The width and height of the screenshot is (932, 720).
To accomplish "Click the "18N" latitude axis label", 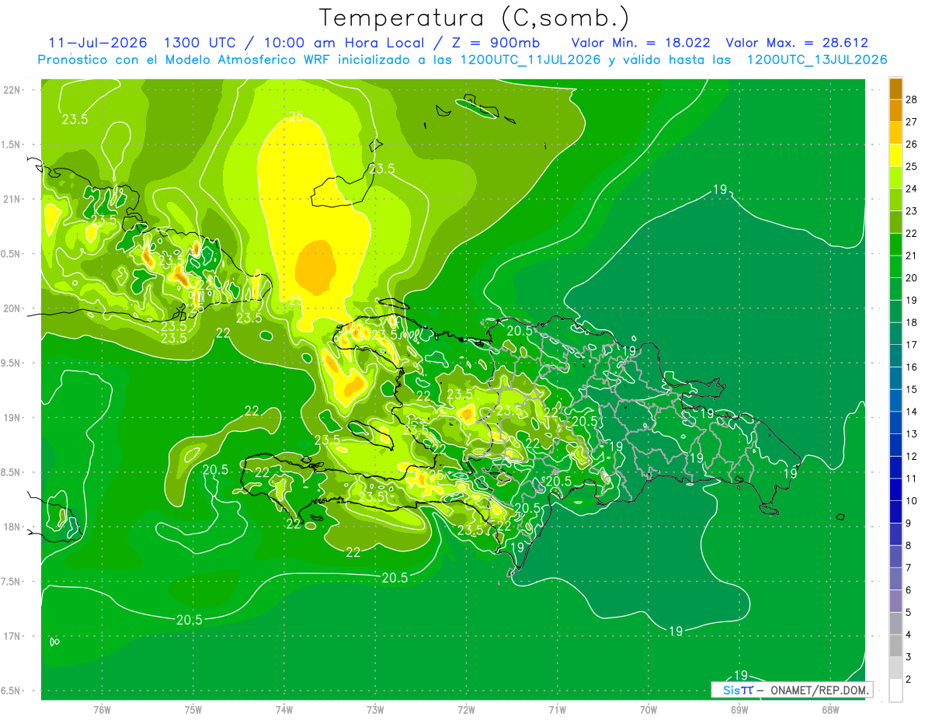I will point(12,527).
